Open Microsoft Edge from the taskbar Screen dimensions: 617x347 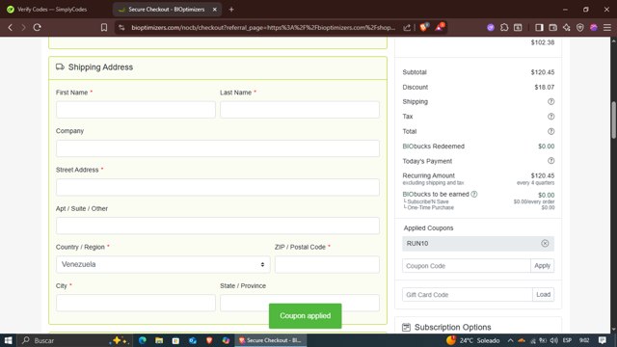[x=143, y=340]
